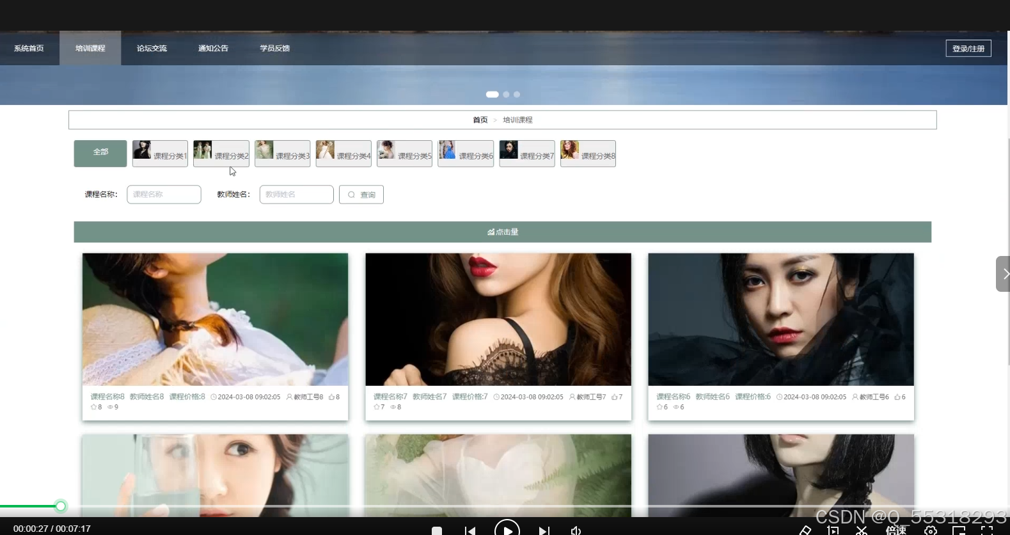
Task: Skip to the next video
Action: tap(544, 531)
